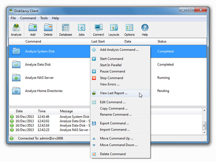The height and width of the screenshot is (162, 216).
Task: Open the Tools menu
Action: coord(44,18)
